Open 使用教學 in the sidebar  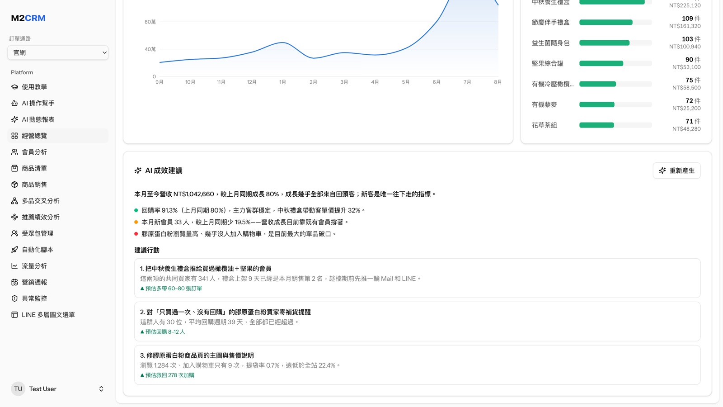point(58,87)
